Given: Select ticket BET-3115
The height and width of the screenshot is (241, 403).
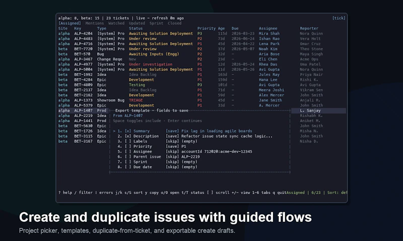Looking at the screenshot, I should (x=83, y=136).
